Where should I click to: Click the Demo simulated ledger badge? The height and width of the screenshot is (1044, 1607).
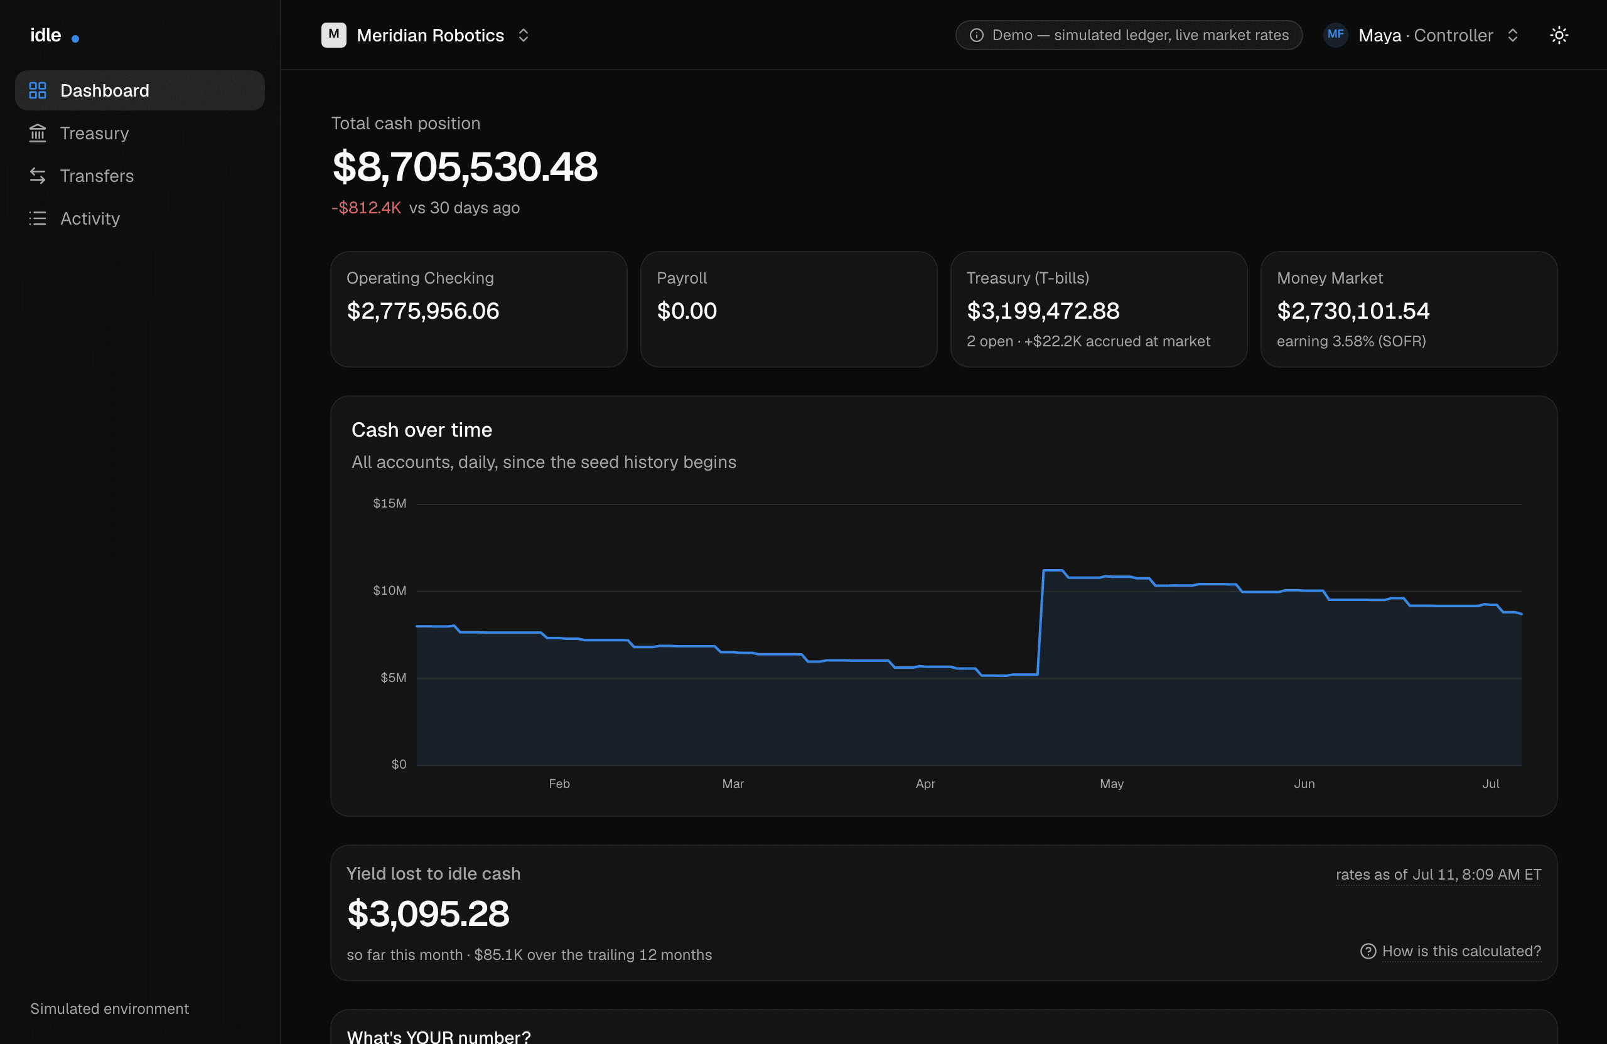(1128, 35)
